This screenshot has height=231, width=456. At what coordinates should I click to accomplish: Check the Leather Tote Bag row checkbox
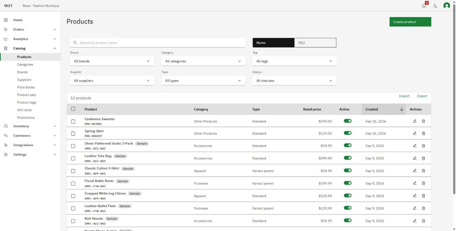pyautogui.click(x=73, y=159)
